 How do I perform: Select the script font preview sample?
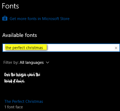coord(22,78)
